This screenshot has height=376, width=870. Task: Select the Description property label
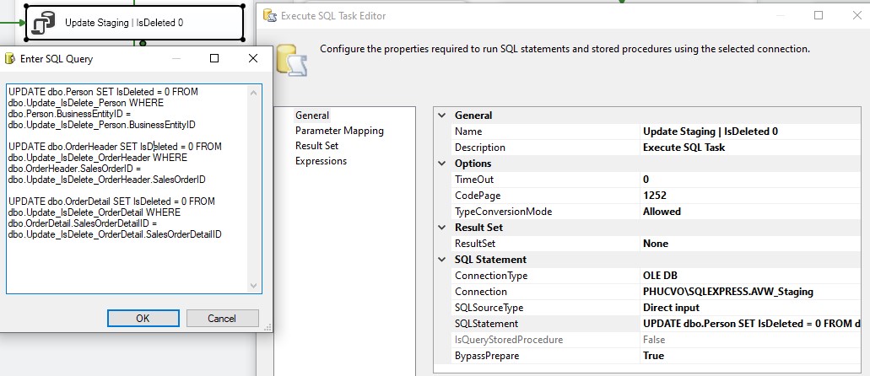(480, 148)
